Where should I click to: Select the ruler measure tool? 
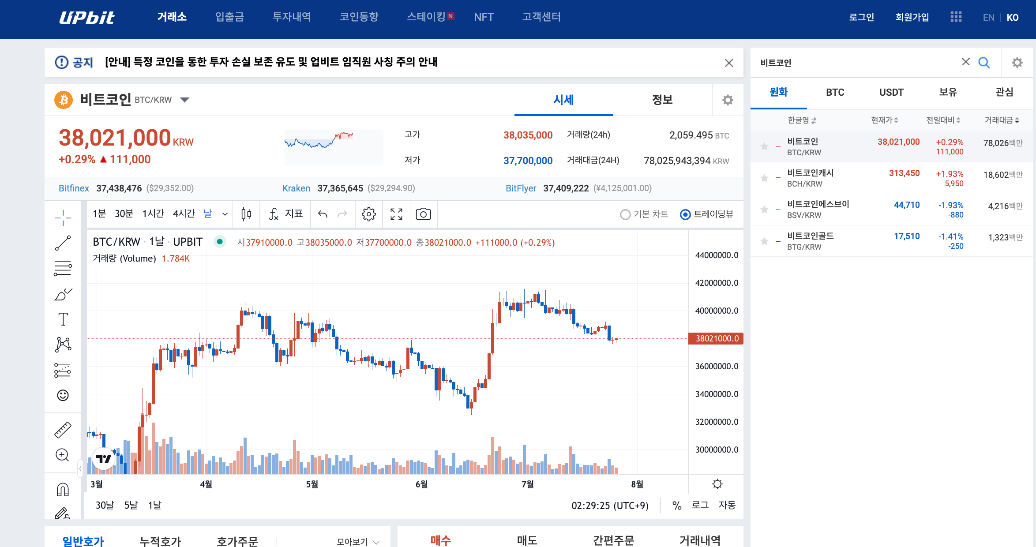(x=63, y=430)
